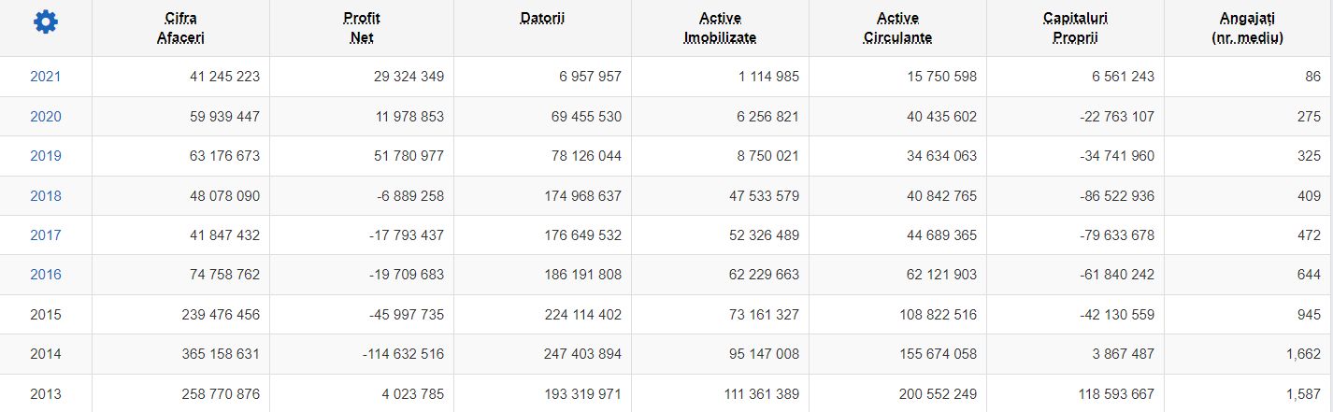This screenshot has height=412, width=1333.
Task: Click 2021 turnover value 41 245 223
Action: [x=221, y=77]
